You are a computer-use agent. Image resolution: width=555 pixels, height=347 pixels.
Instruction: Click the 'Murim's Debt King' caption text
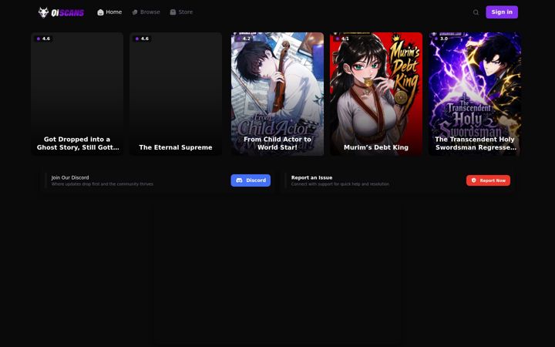[x=376, y=147]
